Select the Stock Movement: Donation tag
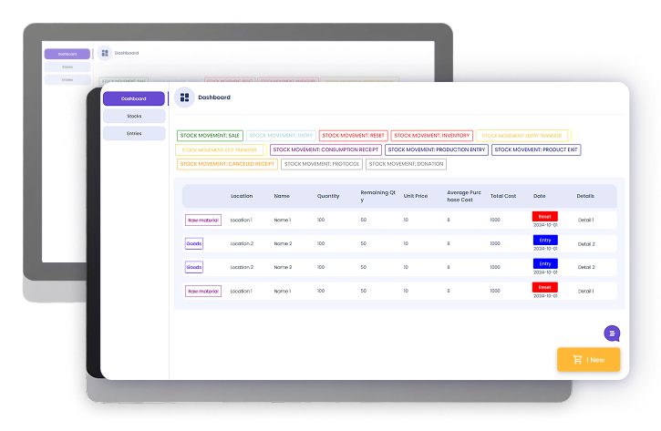 [x=406, y=164]
